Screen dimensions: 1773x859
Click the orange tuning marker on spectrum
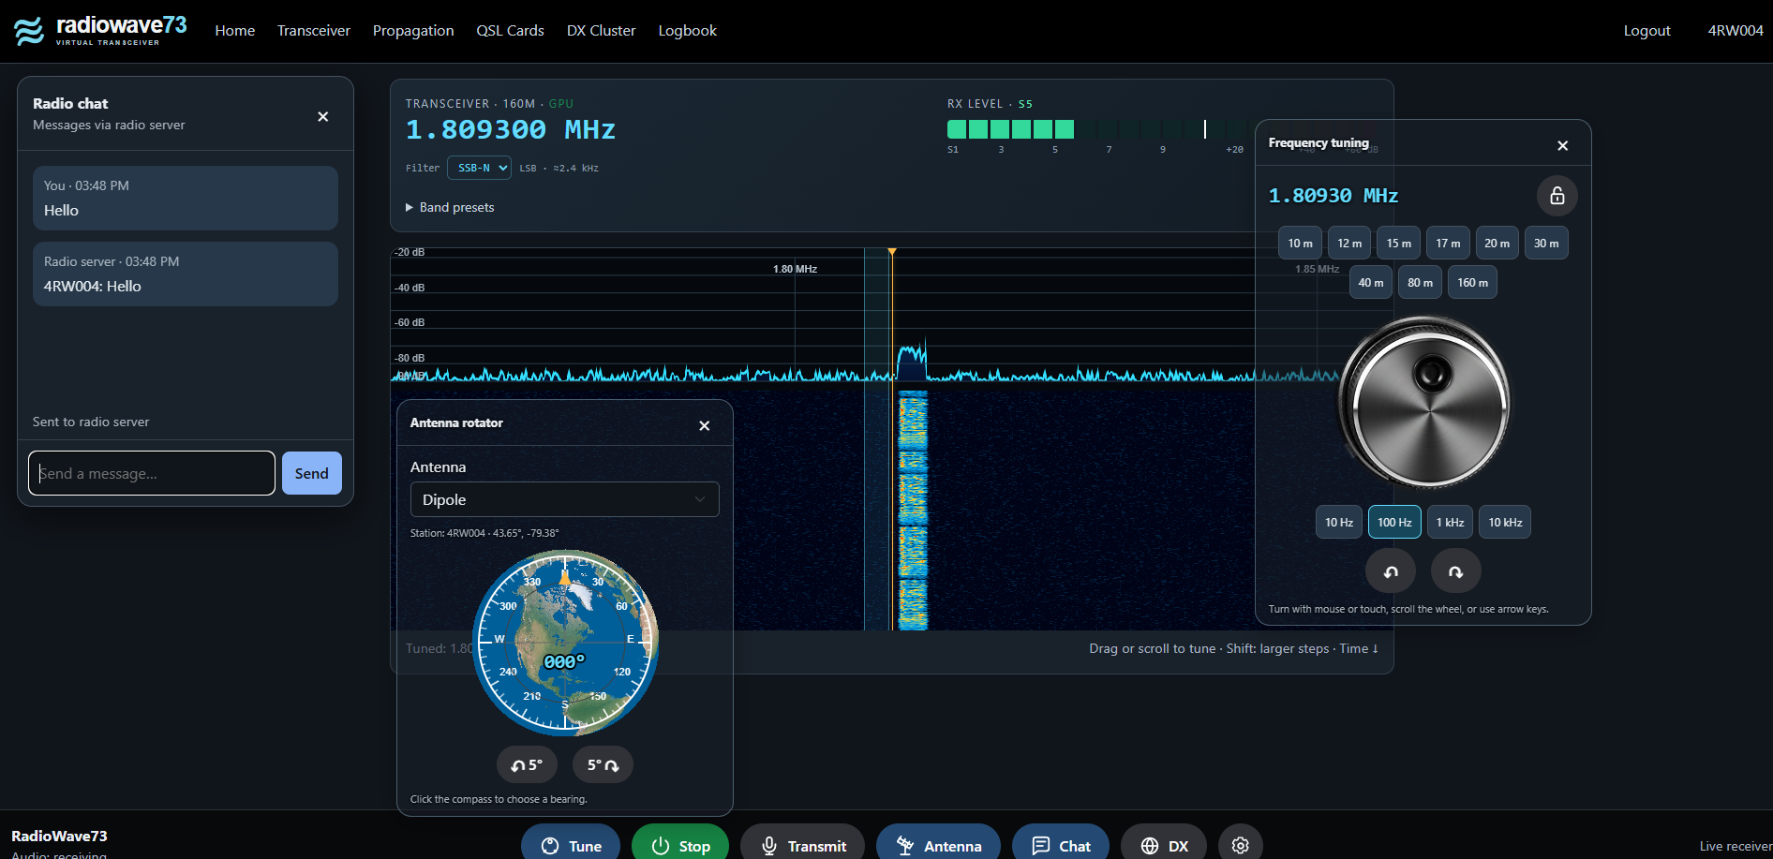tap(892, 252)
